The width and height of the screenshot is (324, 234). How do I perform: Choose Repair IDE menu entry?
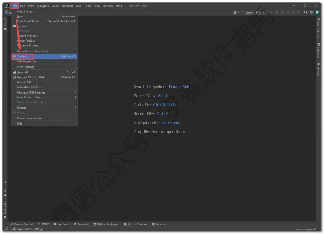[44, 82]
